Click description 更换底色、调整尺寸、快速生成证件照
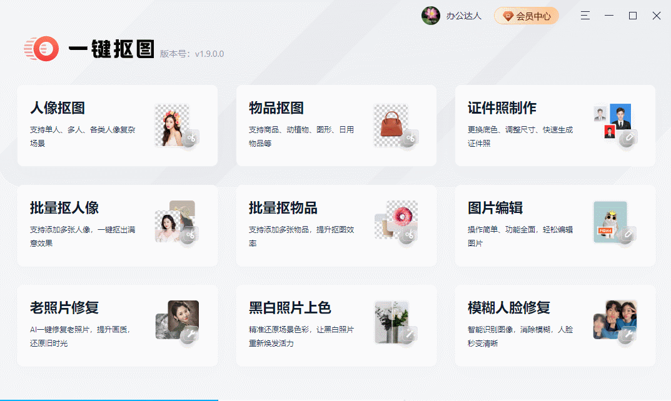 520,136
